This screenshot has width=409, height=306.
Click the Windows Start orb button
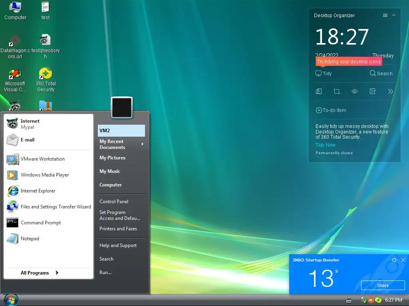[11, 300]
